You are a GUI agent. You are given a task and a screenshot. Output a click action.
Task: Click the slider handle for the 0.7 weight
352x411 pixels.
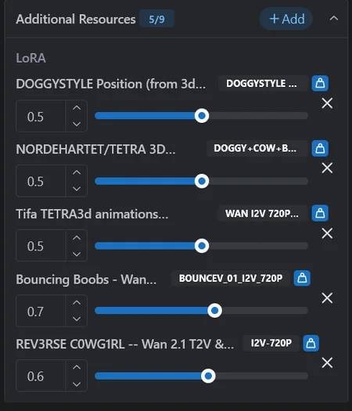click(214, 311)
